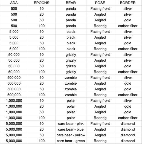Select the 'gold' border cell in panda rows

(128, 20)
